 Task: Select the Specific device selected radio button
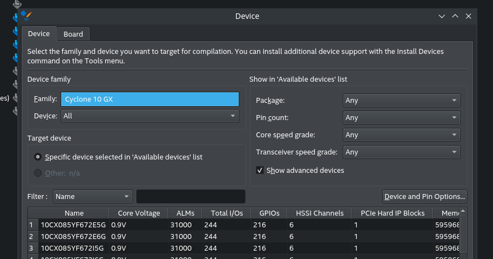point(38,157)
